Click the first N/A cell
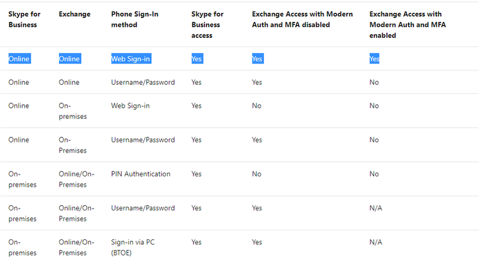Screen dimensions: 480x265 [376, 209]
